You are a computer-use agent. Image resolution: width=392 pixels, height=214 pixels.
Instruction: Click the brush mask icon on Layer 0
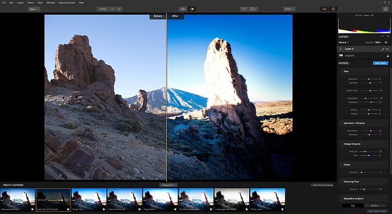tap(382, 49)
